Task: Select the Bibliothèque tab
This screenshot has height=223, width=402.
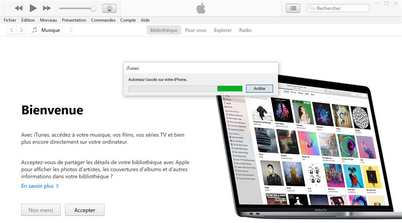Action: tap(164, 30)
